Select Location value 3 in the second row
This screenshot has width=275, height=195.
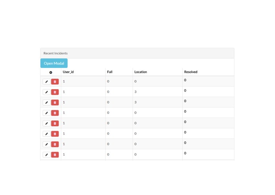click(135, 92)
